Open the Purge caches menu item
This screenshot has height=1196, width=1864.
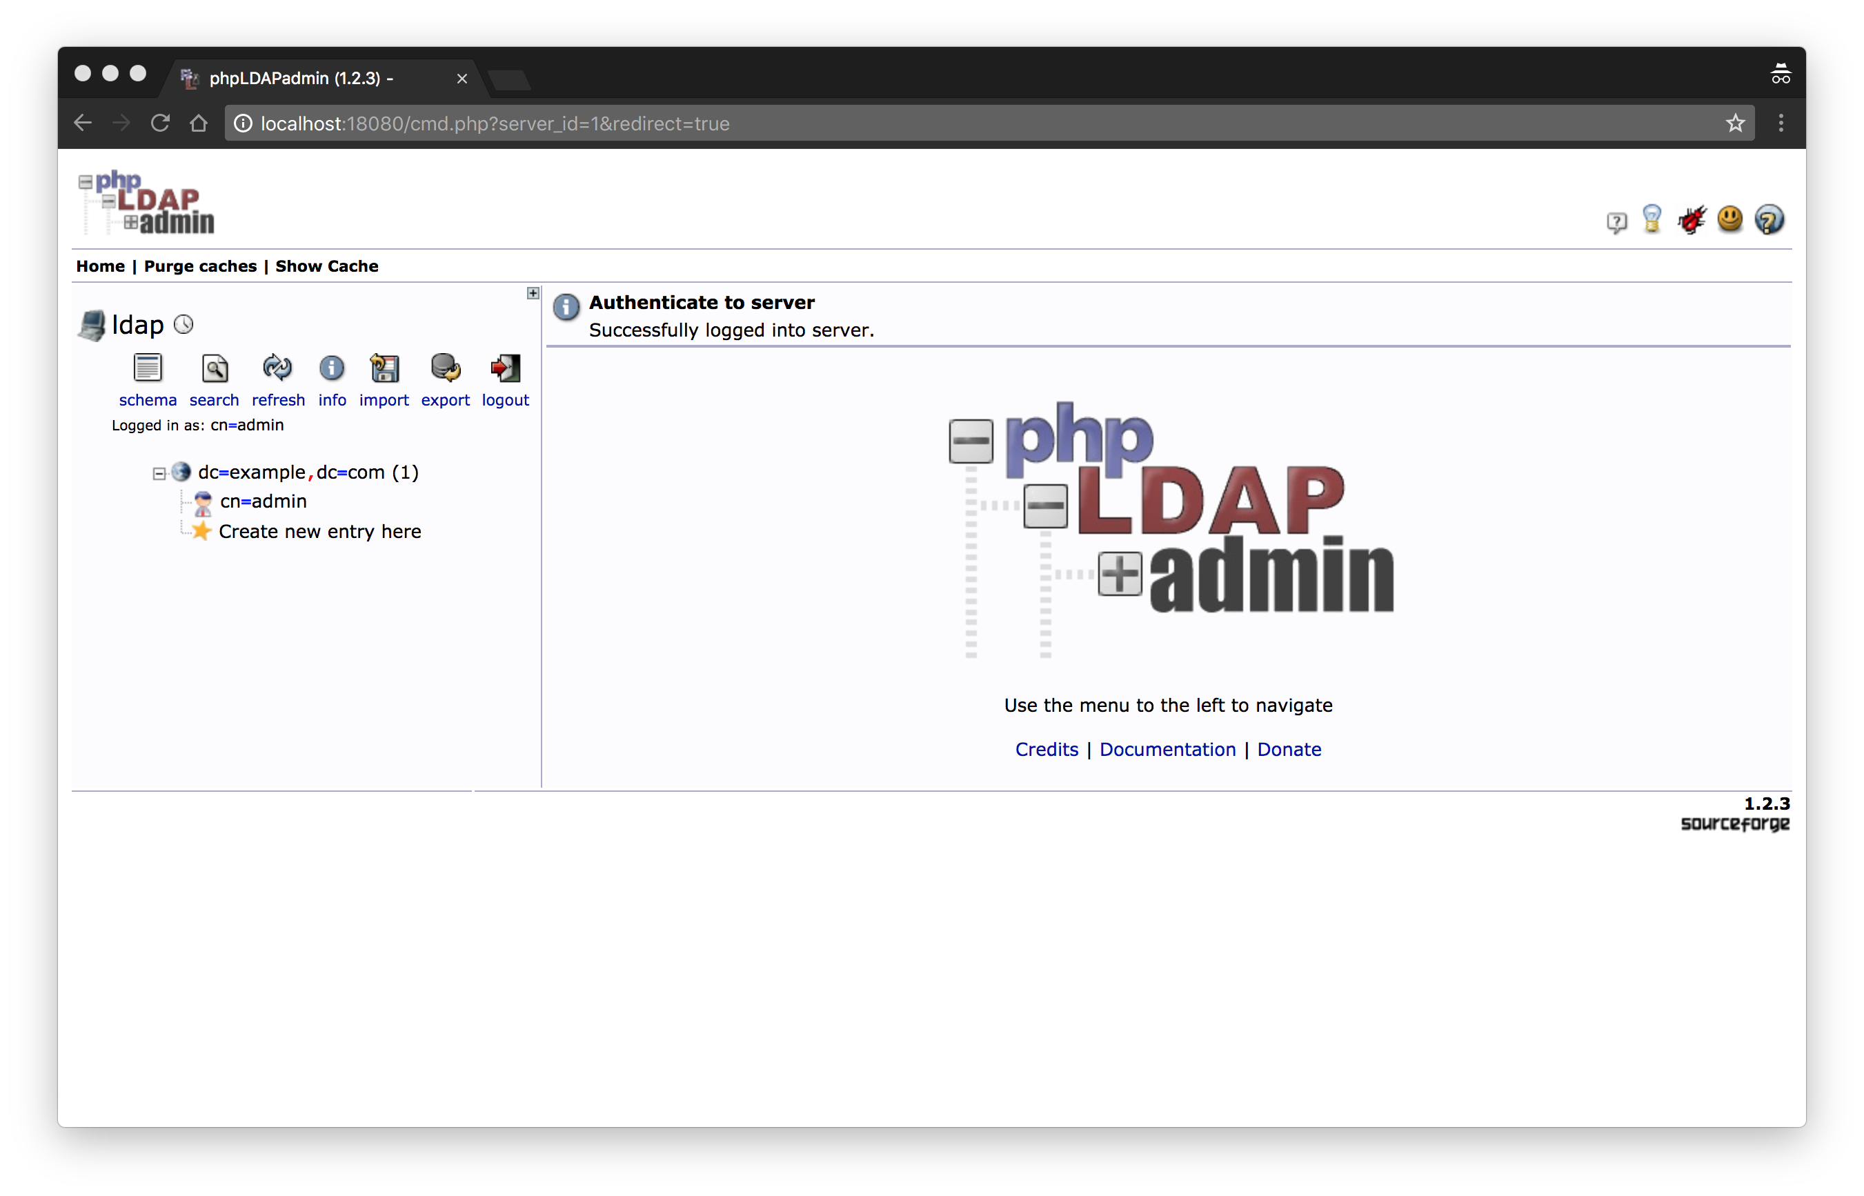(x=200, y=266)
